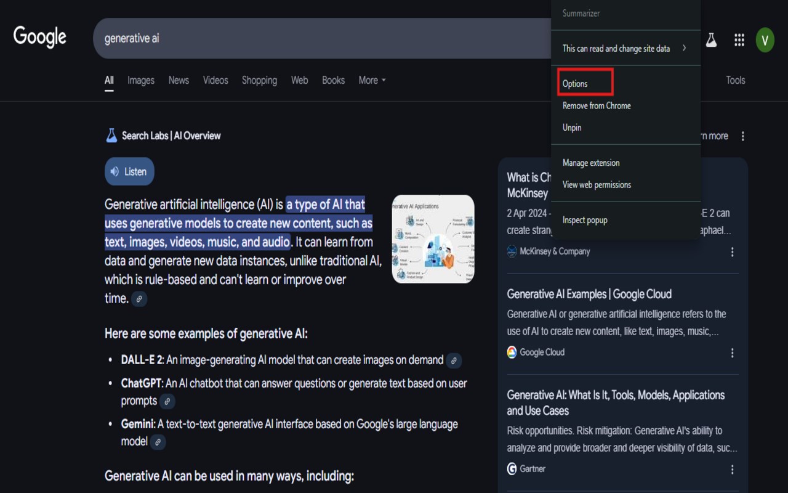
Task: Switch to the News tab
Action: pos(179,80)
